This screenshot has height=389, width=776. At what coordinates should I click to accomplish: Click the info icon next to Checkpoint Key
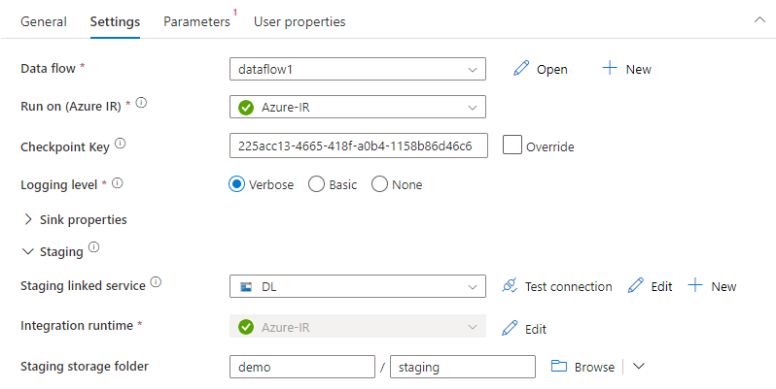pos(121,144)
